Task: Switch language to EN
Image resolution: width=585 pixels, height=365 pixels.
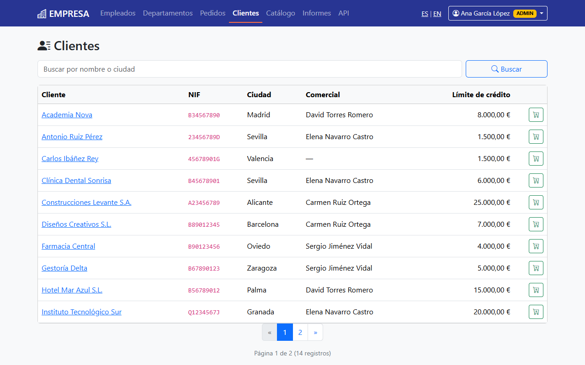Action: tap(437, 14)
